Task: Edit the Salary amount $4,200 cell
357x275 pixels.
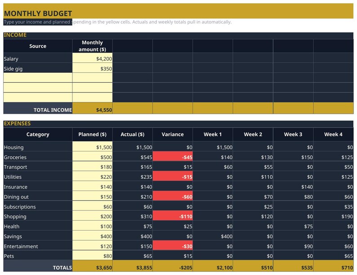Action: pos(93,58)
